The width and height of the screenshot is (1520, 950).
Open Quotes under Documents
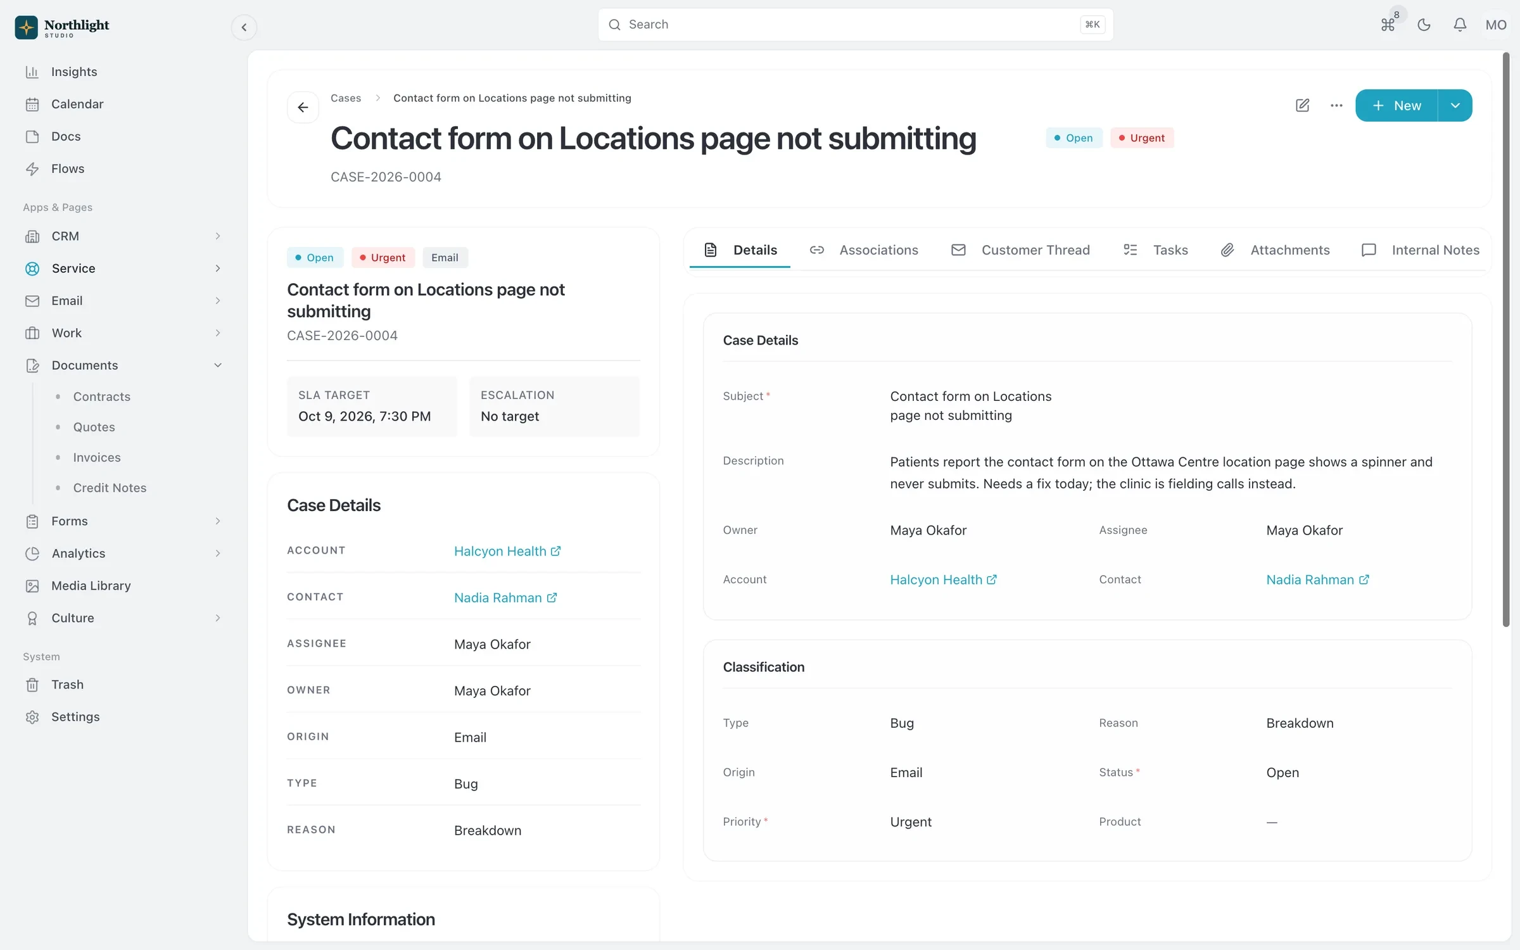(x=94, y=427)
